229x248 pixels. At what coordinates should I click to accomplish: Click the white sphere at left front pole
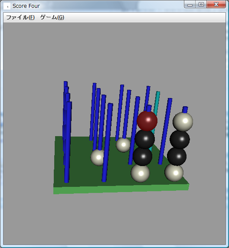tap(97, 157)
